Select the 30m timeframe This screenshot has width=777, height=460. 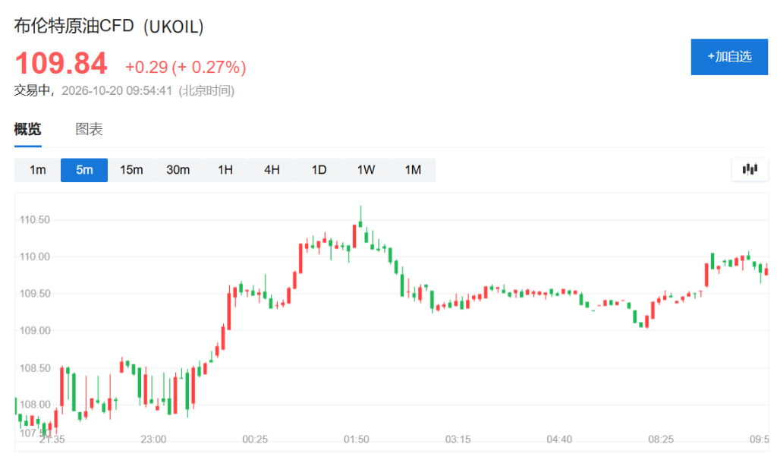click(178, 170)
